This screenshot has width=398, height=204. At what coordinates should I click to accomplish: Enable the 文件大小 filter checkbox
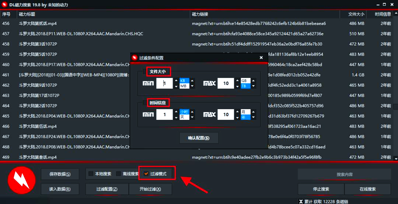(x=145, y=72)
